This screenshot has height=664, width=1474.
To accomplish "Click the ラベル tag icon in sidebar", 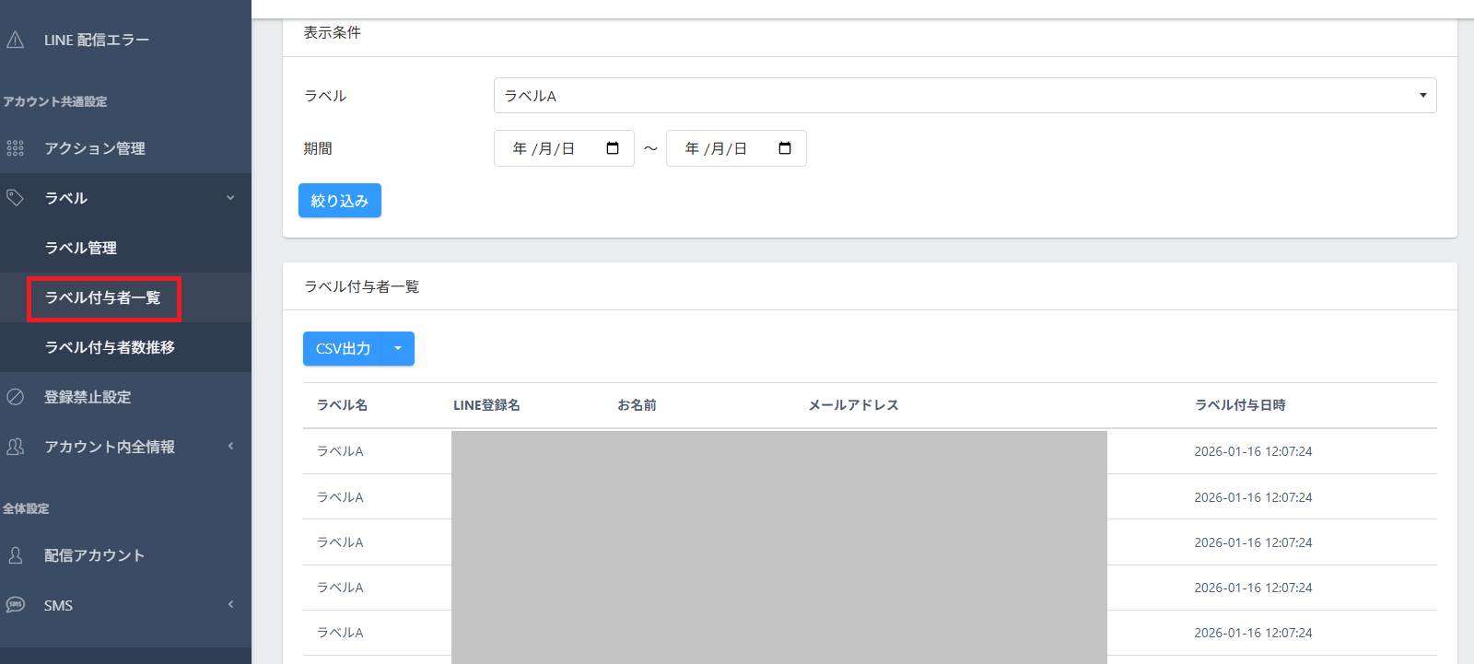I will coord(16,198).
